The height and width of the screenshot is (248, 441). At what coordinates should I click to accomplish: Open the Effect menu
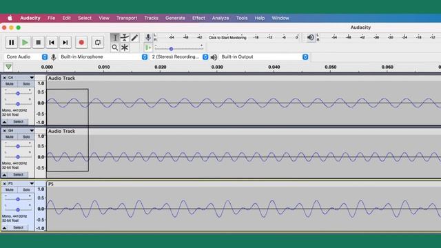tap(198, 18)
